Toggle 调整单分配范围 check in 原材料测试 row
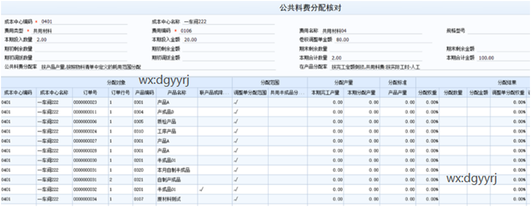The height and width of the screenshot is (207, 531). point(236,199)
